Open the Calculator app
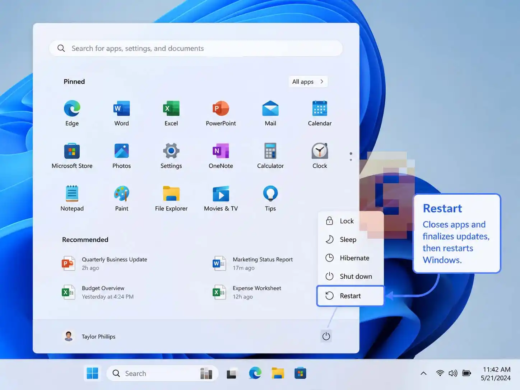The image size is (520, 390). pos(270,156)
